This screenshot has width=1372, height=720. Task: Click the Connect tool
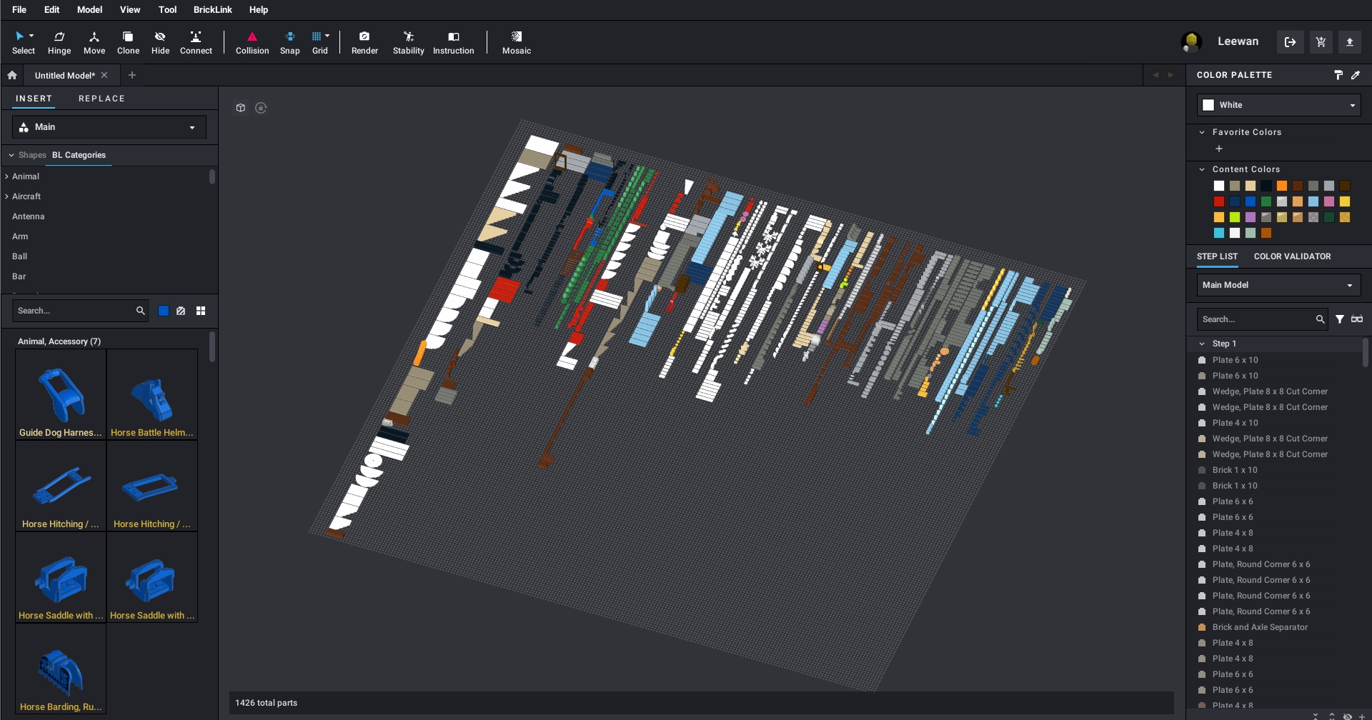point(196,42)
